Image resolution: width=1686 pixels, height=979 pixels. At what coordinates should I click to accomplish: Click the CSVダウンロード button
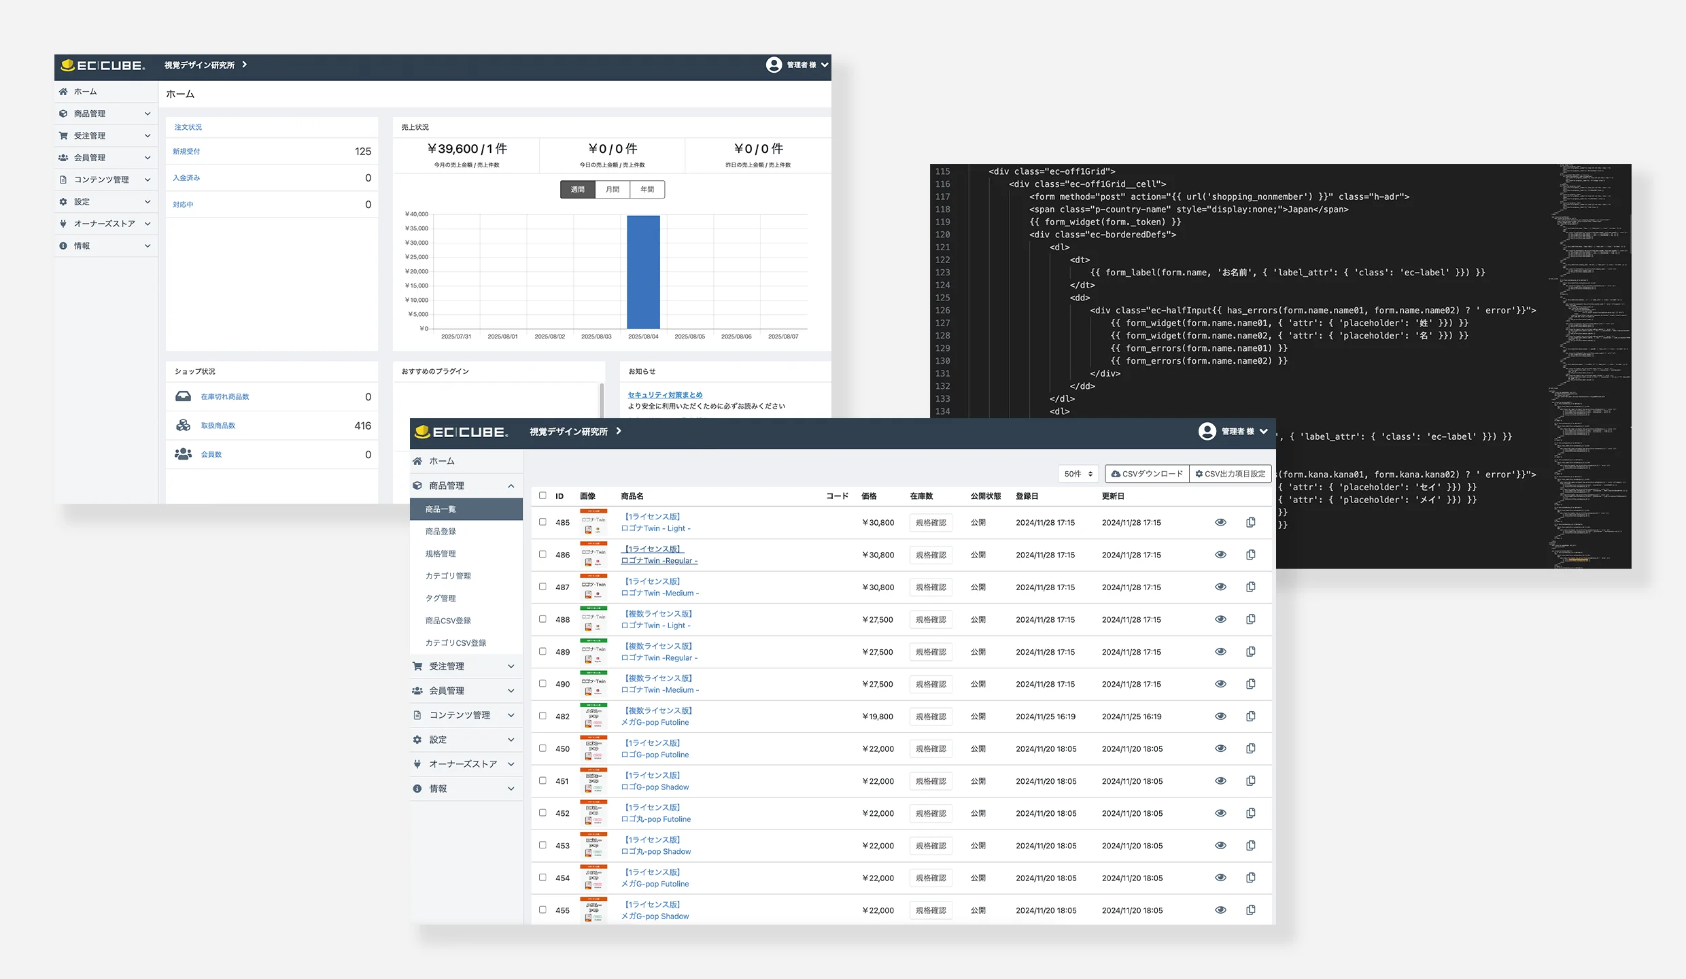[x=1147, y=474]
